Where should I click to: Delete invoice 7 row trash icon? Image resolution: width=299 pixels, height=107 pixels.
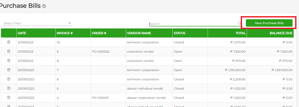click(9, 70)
